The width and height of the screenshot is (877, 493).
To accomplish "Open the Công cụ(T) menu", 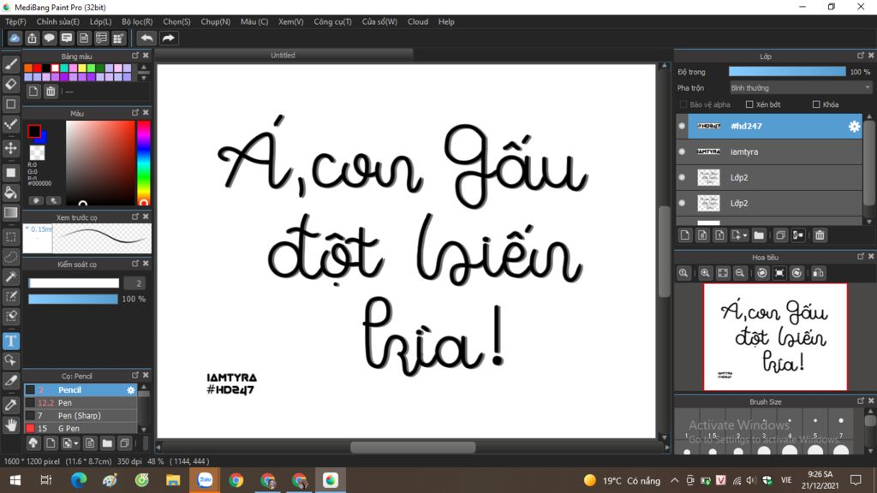I will [x=333, y=21].
